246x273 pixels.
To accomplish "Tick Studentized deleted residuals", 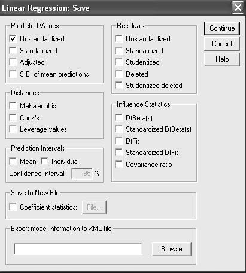I will [x=119, y=86].
